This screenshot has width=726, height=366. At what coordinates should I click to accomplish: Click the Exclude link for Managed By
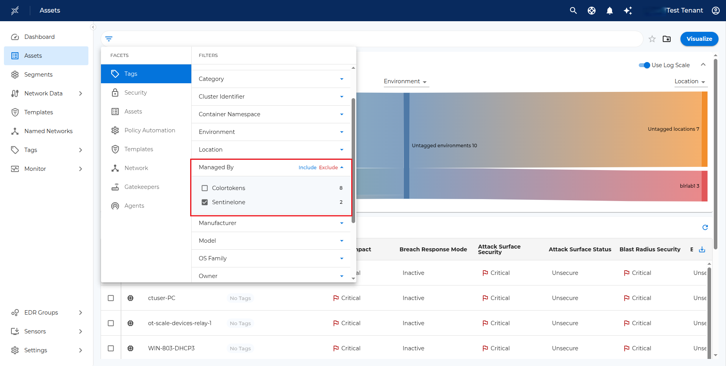click(x=328, y=168)
